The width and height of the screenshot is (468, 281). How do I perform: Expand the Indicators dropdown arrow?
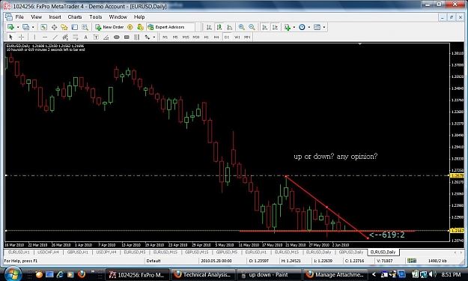(294, 27)
